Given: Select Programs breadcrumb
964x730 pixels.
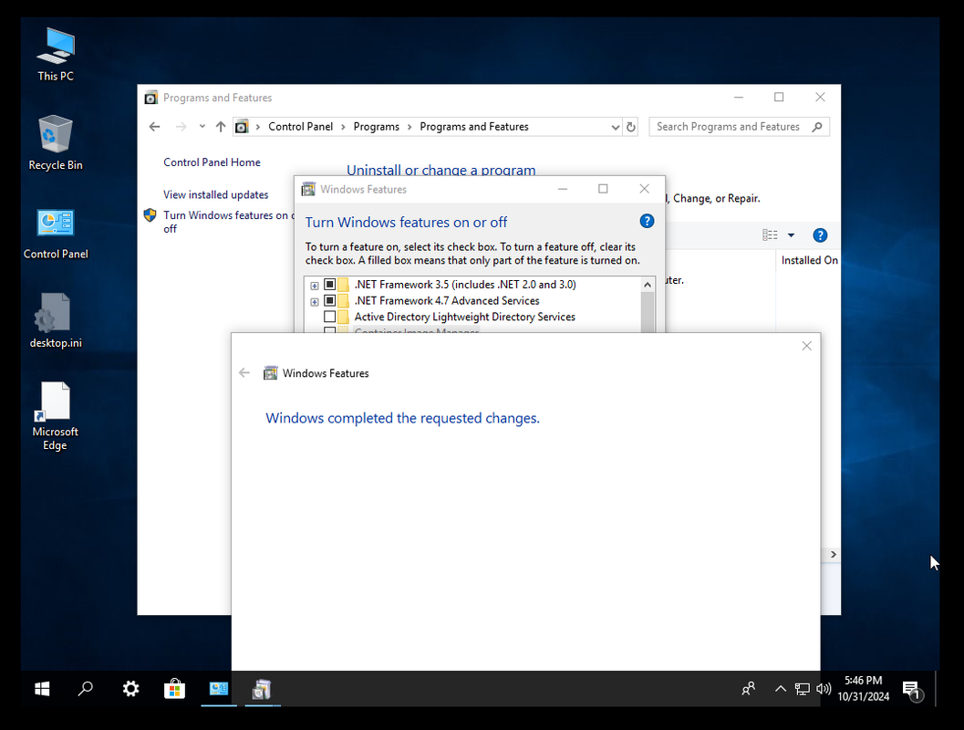Looking at the screenshot, I should (x=377, y=127).
